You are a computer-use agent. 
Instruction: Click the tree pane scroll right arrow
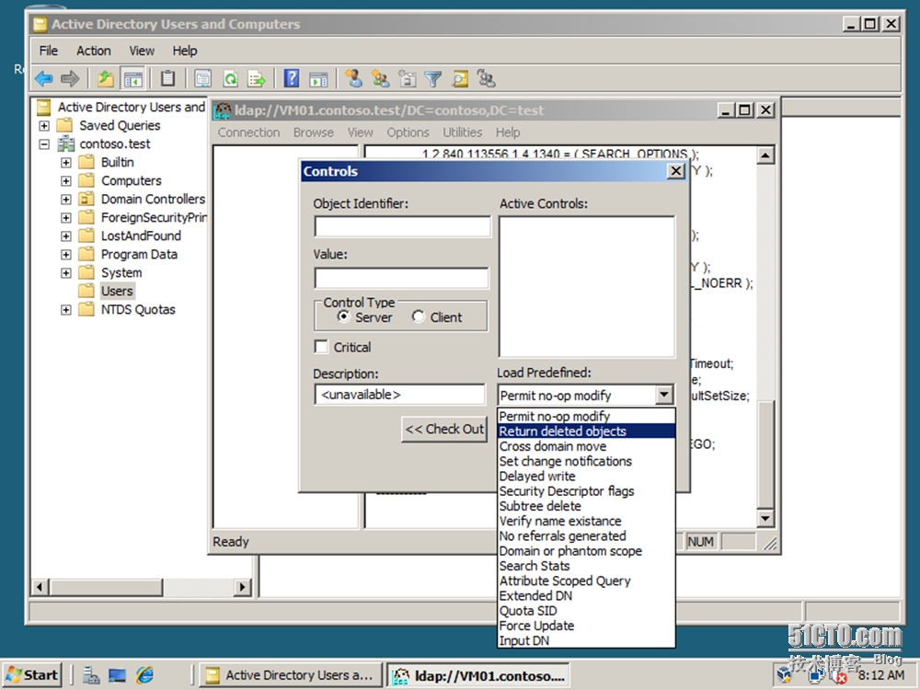tap(242, 587)
